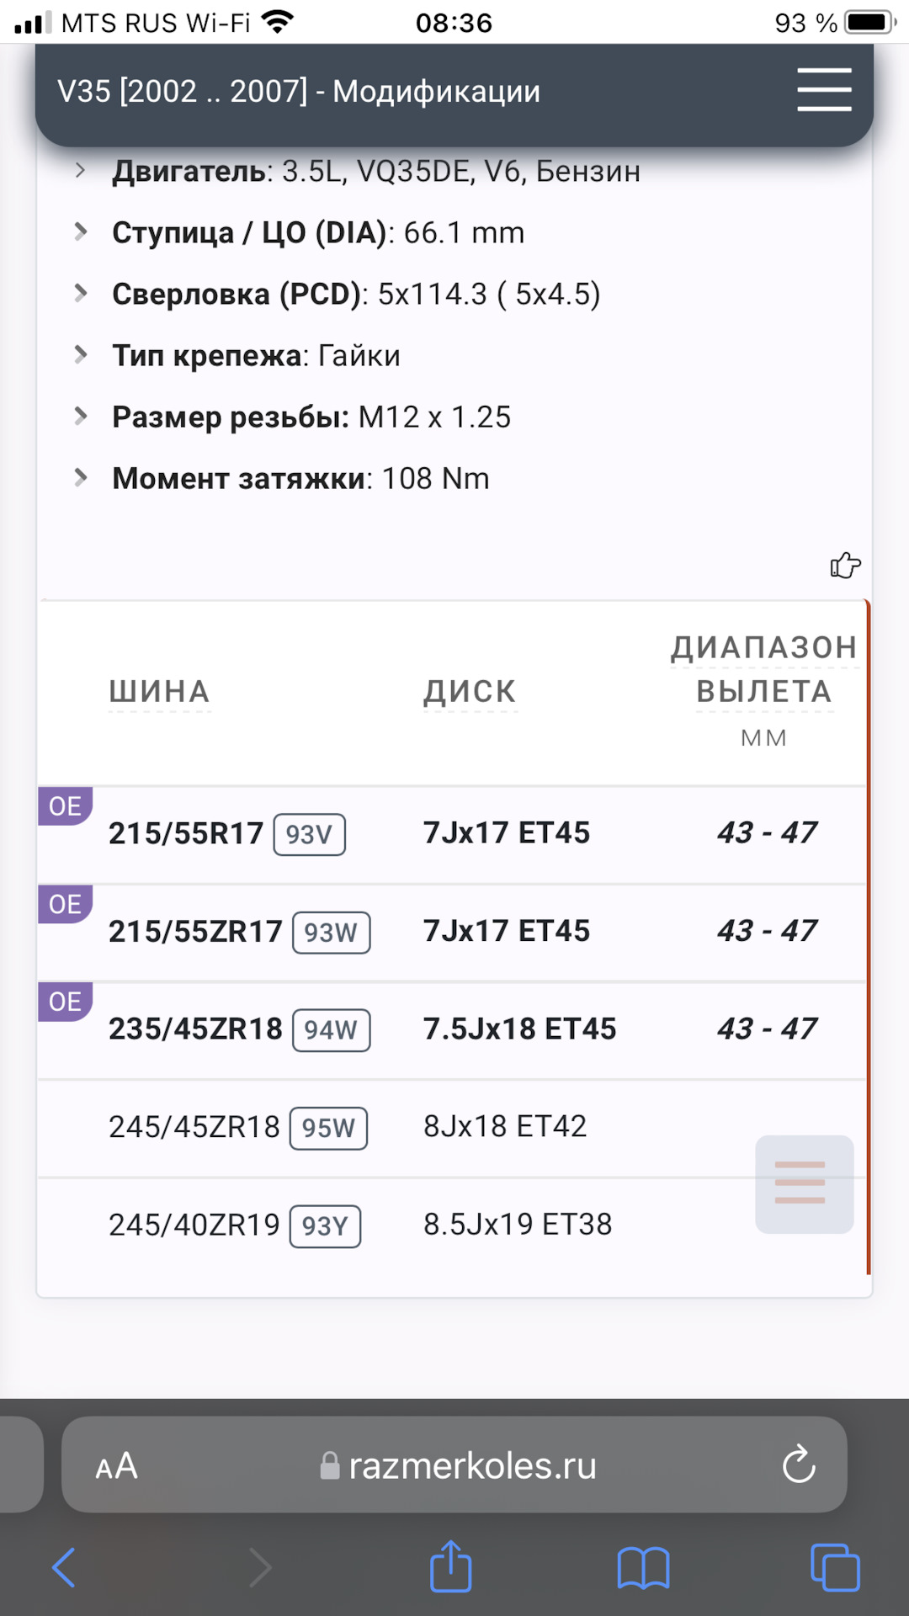Tap the ШИНА column header
The height and width of the screenshot is (1616, 909).
click(x=159, y=692)
